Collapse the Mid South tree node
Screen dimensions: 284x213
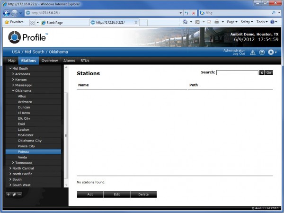point(10,68)
